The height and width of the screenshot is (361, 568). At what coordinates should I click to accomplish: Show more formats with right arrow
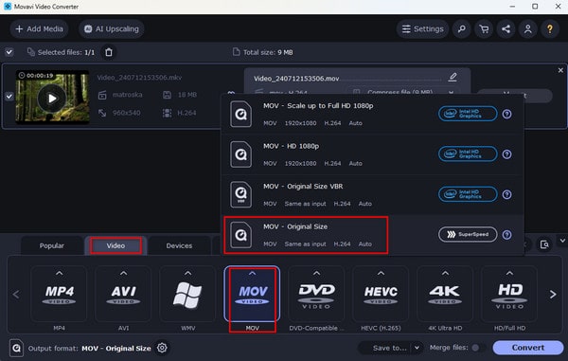click(x=553, y=295)
